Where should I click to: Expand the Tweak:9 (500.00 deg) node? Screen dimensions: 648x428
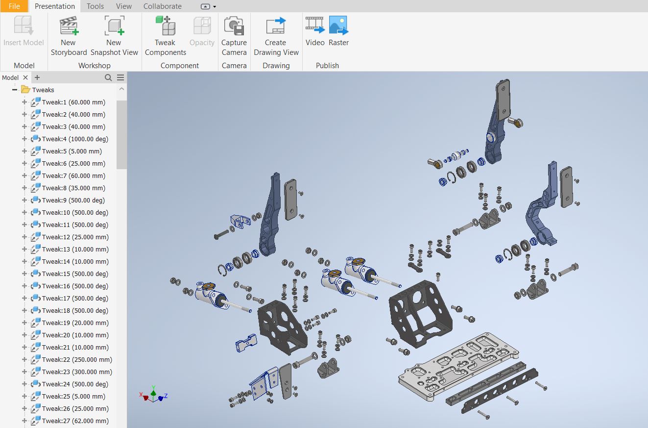24,200
